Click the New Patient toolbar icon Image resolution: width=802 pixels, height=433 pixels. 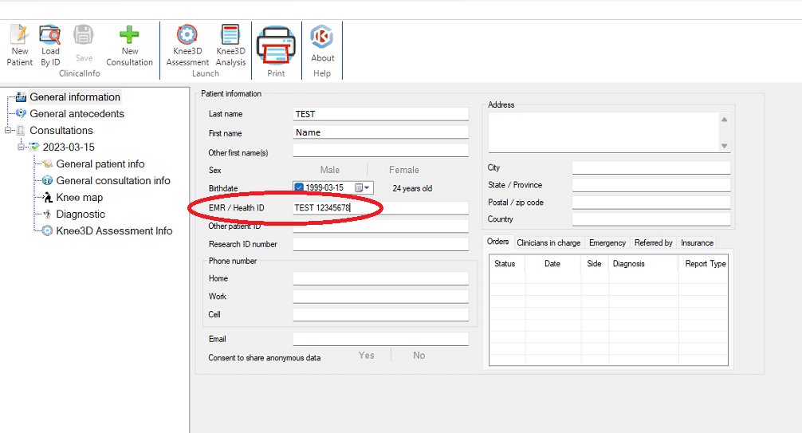coord(20,45)
